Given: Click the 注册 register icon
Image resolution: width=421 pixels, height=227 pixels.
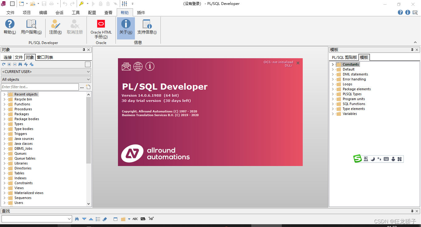Looking at the screenshot, I should 55,26.
